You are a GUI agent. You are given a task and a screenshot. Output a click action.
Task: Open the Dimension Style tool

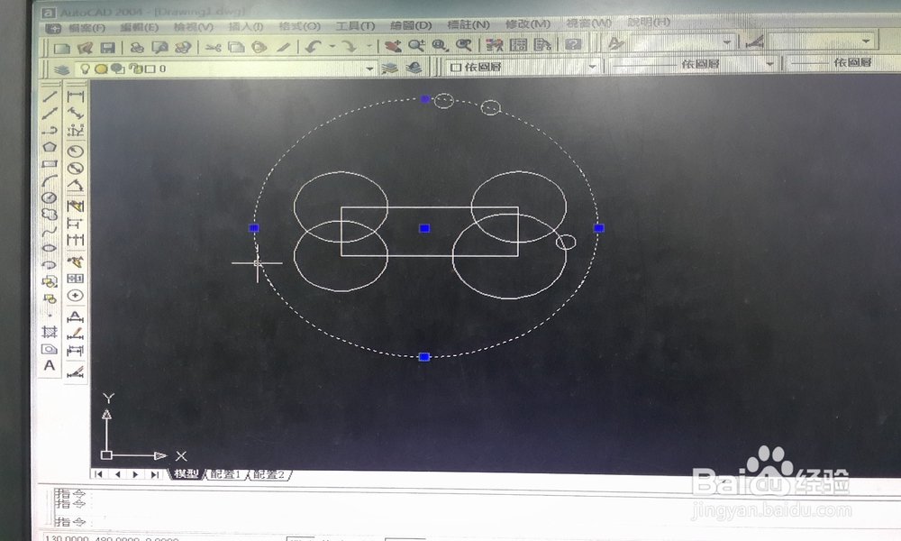tap(76, 372)
